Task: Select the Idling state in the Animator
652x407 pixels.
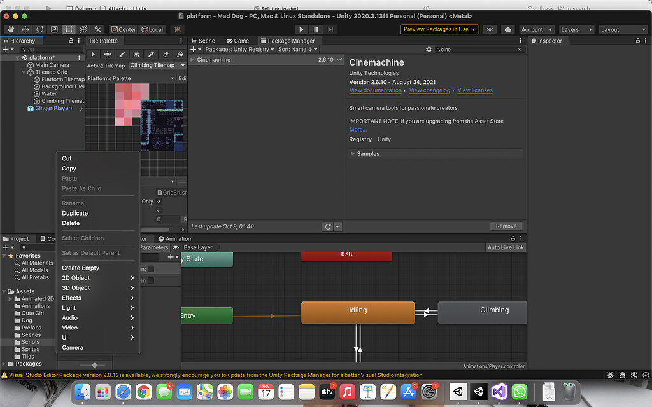Action: point(358,310)
